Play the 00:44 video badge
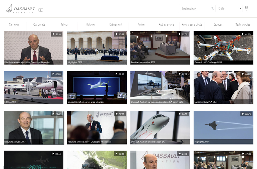Image resolution: width=257 pixels, height=169 pixels. 57,154
